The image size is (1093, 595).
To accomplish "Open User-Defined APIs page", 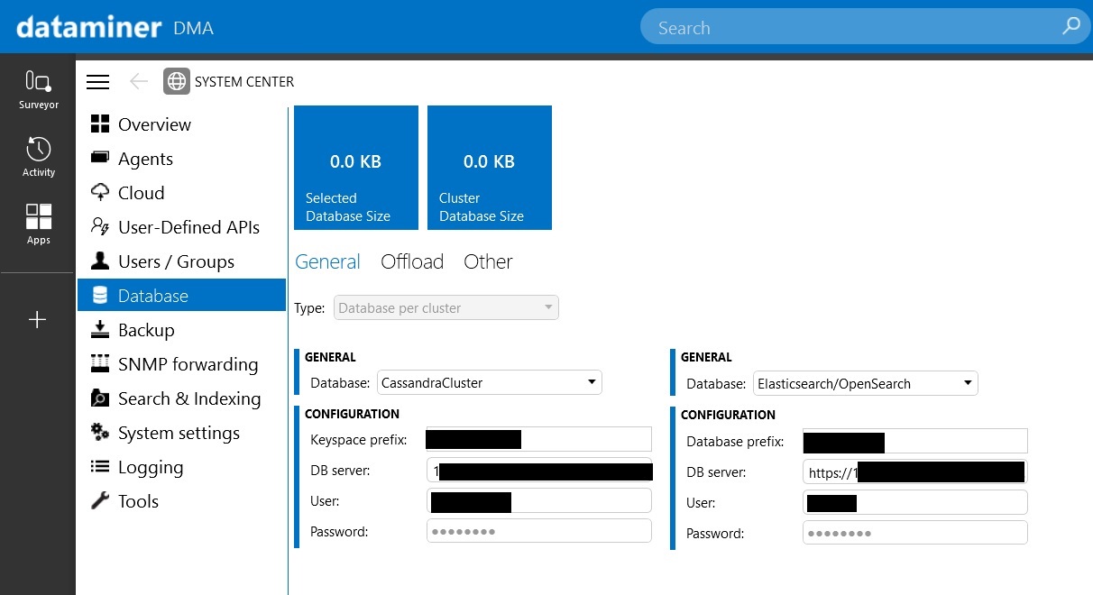I will [x=181, y=227].
